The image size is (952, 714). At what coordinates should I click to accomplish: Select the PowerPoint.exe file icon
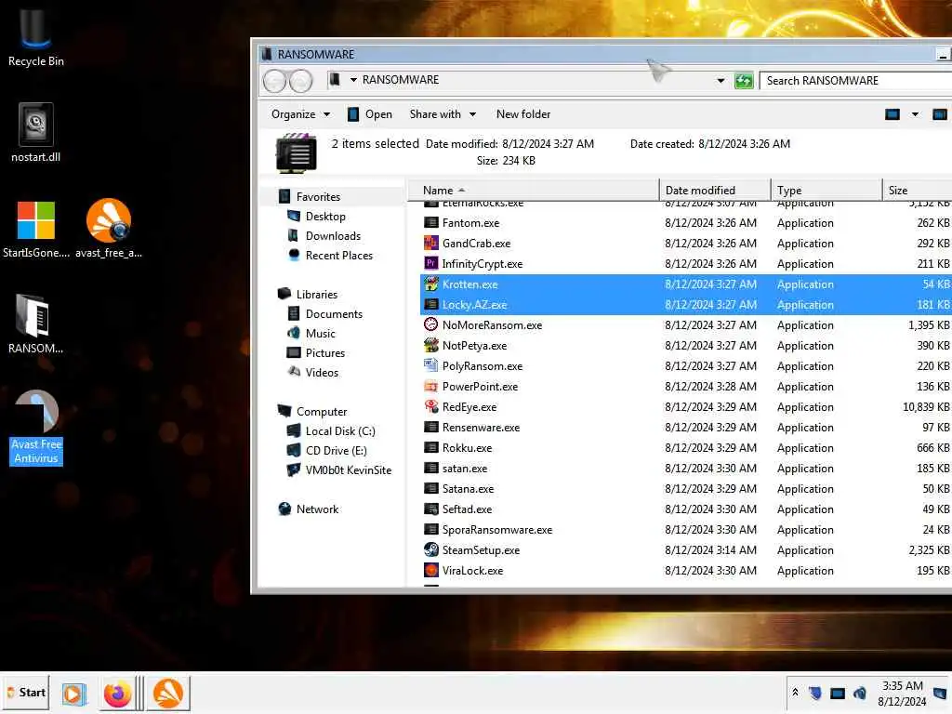pos(431,386)
